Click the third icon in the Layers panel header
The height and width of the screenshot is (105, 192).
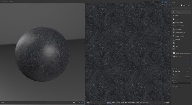pyautogui.click(x=186, y=5)
